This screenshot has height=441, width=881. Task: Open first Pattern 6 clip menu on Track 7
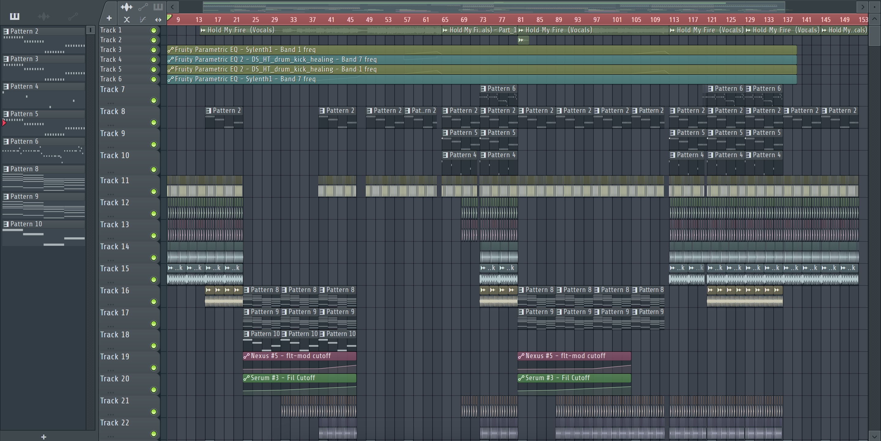click(x=483, y=89)
